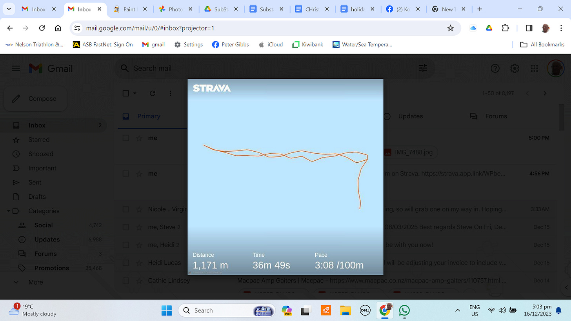Open weather widget showing 19°C
Screen dimensions: 571x321
(x=32, y=310)
